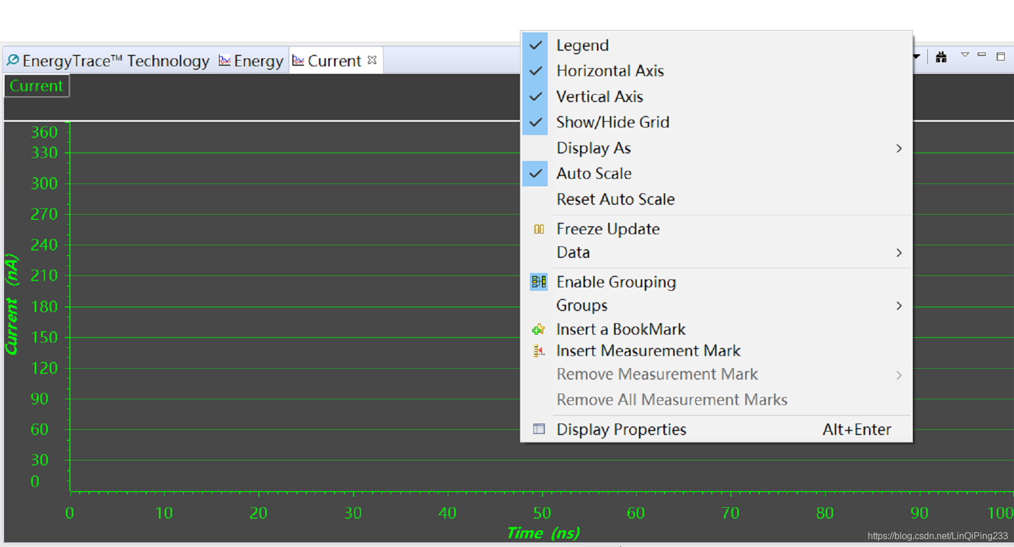Viewport: 1014px width, 547px height.
Task: Click the Insert BookMark star icon
Action: 538,329
